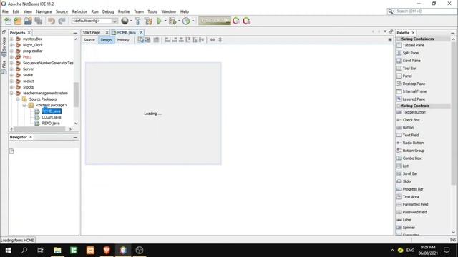Select the HOME.java editor tab
458x257 pixels.
click(127, 32)
